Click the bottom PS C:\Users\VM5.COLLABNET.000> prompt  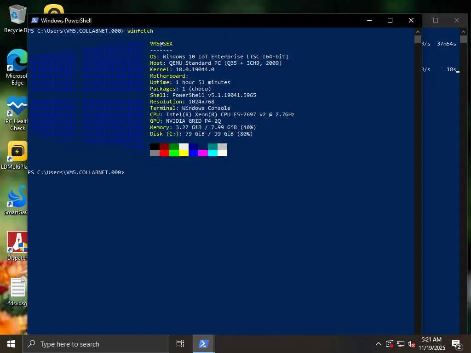[x=76, y=173]
